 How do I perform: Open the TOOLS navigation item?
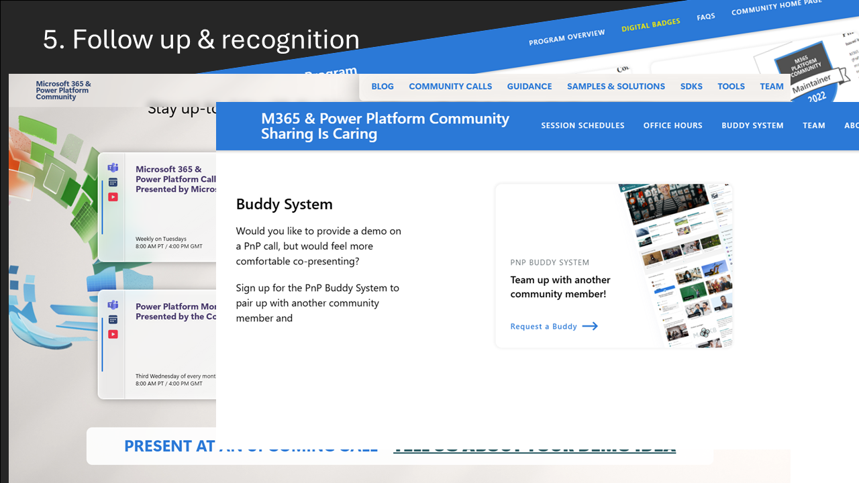731,87
